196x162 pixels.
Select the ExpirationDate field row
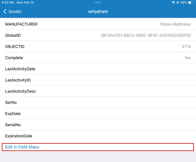(x=98, y=136)
